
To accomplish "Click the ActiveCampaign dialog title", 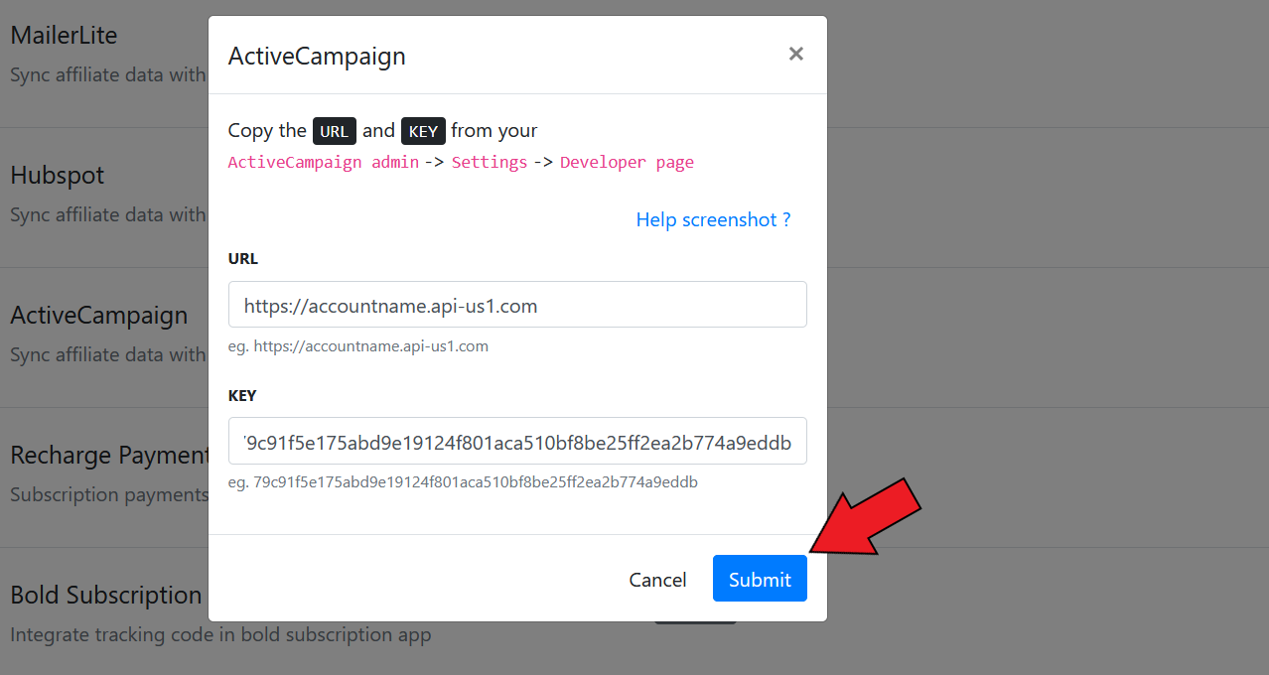I will (x=317, y=56).
